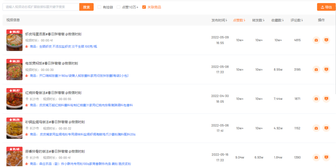Click location pin icon in 红烧排骨做法 row
The width and height of the screenshot is (336, 168).
pyautogui.click(x=27, y=99)
